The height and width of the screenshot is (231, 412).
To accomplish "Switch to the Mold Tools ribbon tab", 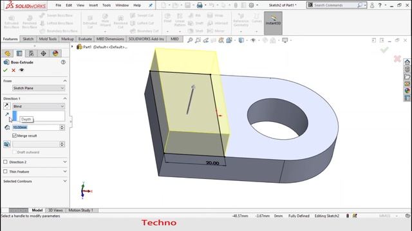I will [48, 38].
